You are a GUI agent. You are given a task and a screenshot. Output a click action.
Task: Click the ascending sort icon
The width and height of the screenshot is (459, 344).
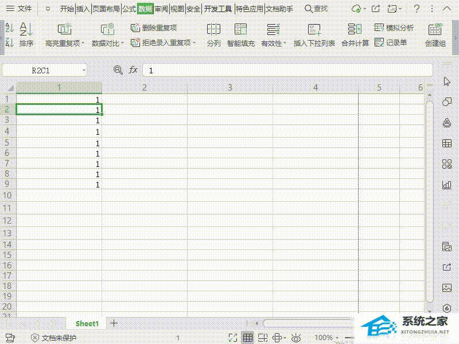click(9, 28)
